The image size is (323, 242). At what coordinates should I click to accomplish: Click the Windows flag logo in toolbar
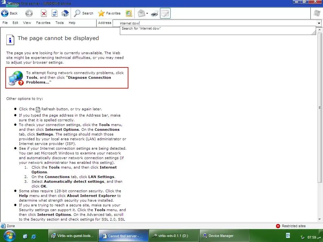(x=317, y=13)
